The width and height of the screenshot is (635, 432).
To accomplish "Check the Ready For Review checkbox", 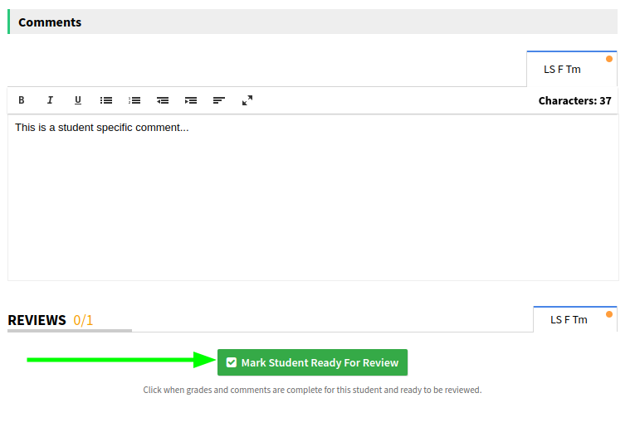I will tap(232, 362).
